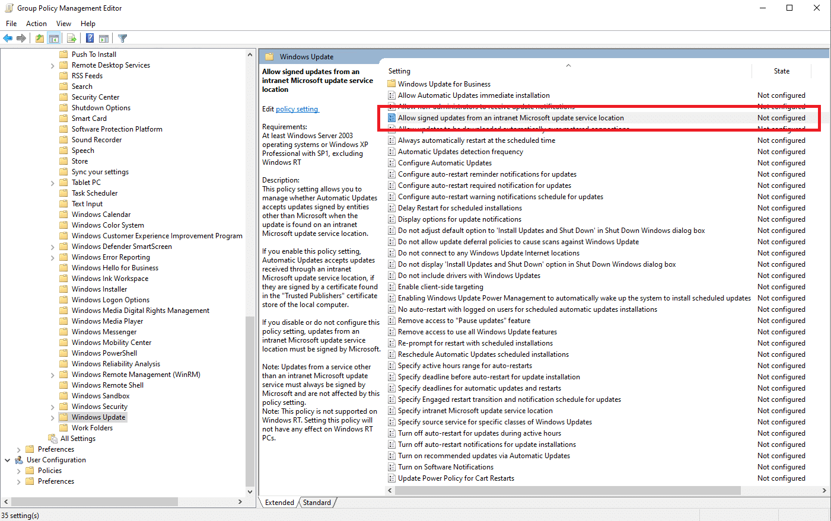Click the policy icon beside Enable client-side targeting
Screen dimensions: 831x521
(391, 287)
